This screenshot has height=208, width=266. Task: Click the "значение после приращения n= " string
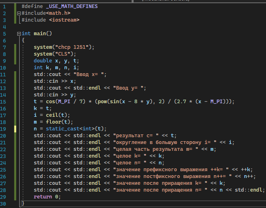pyautogui.click(x=160, y=190)
